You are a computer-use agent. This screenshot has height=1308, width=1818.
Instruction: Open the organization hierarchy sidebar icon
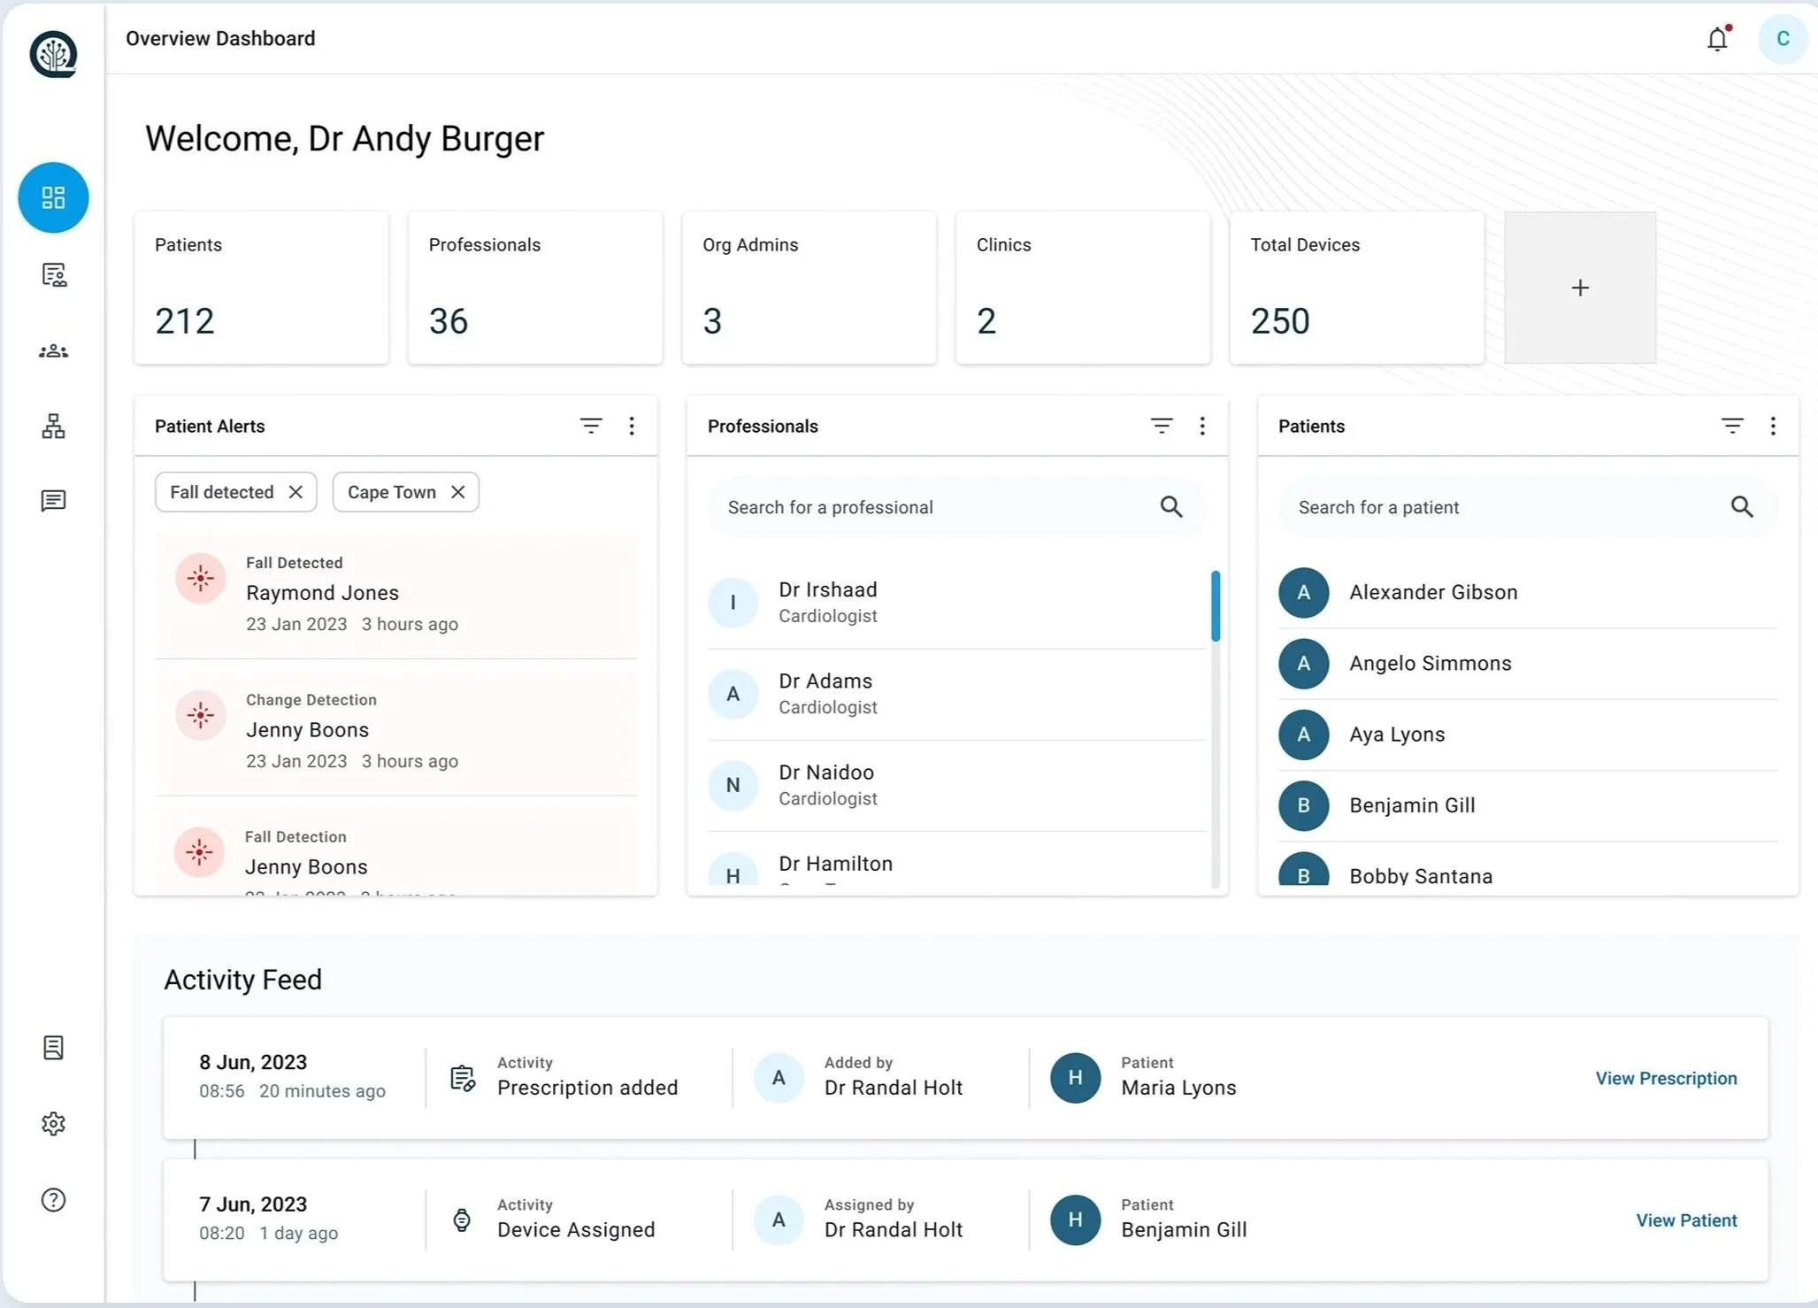tap(53, 427)
